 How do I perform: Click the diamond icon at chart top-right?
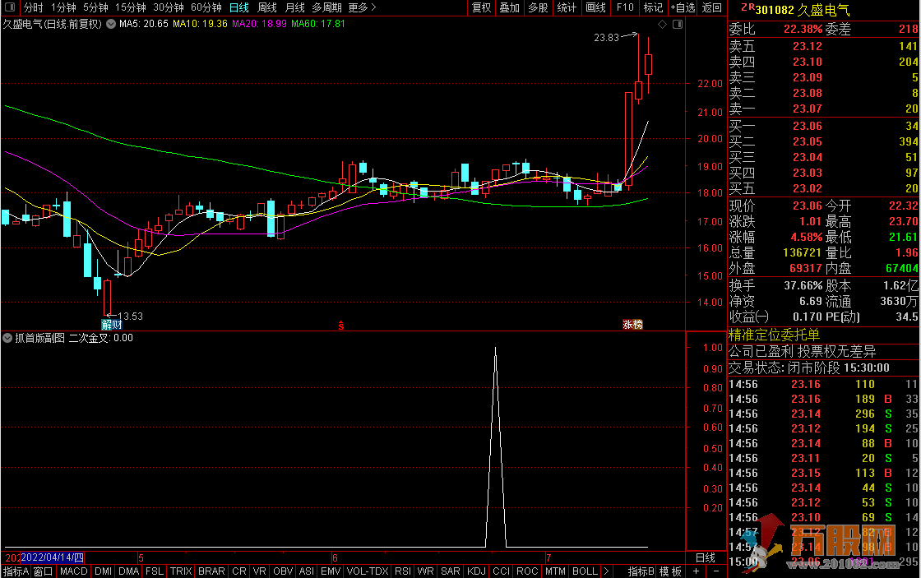(662, 24)
